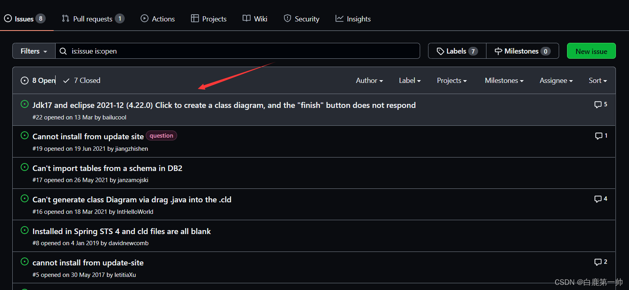Expand the Assignee filter dropdown
The image size is (629, 290).
pos(556,81)
